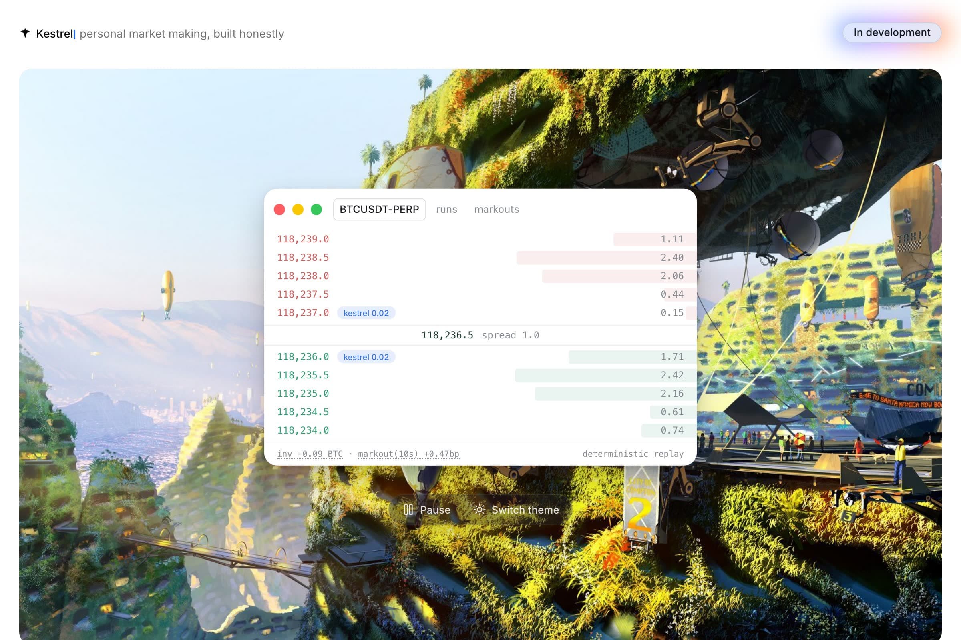Select ask price 118,237.0

coord(303,313)
